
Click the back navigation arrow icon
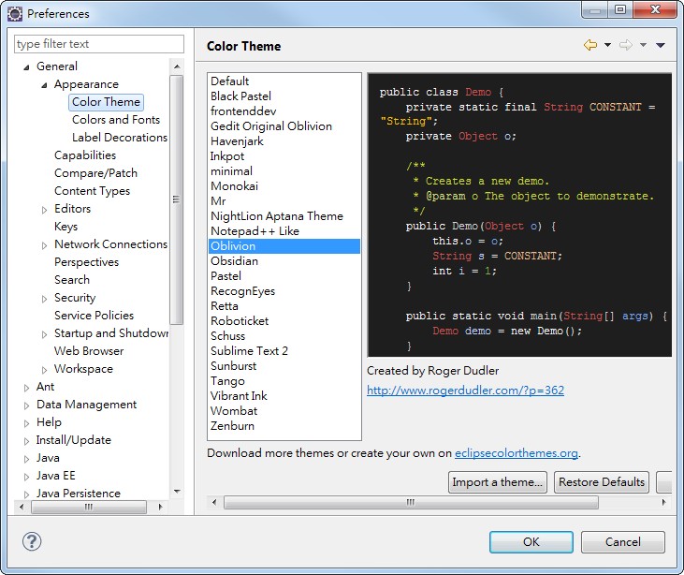590,45
